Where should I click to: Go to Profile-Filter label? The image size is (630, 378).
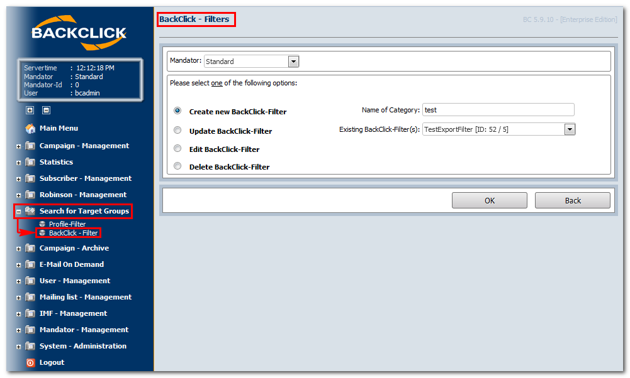[x=67, y=224]
